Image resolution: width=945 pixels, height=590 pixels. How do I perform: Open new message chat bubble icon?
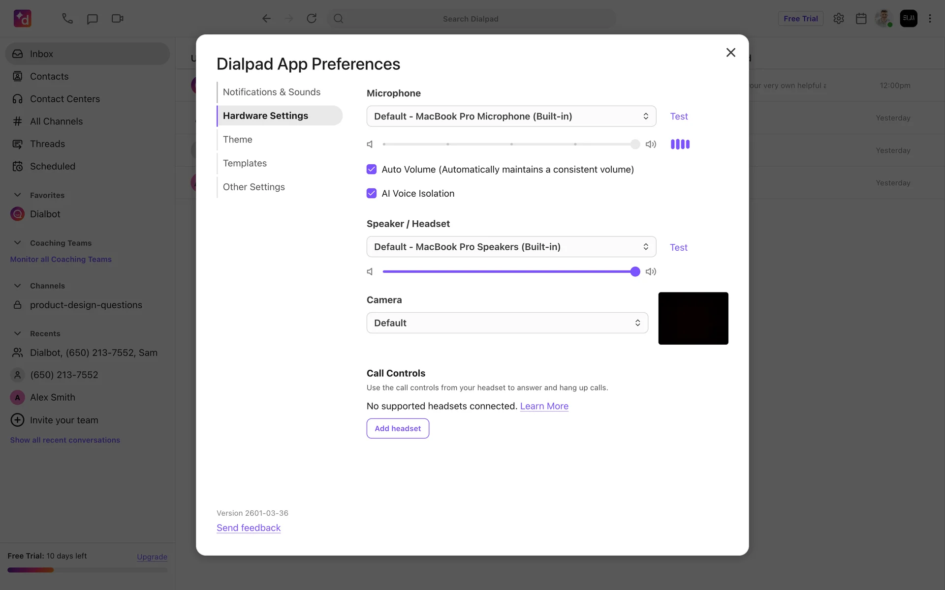[92, 19]
